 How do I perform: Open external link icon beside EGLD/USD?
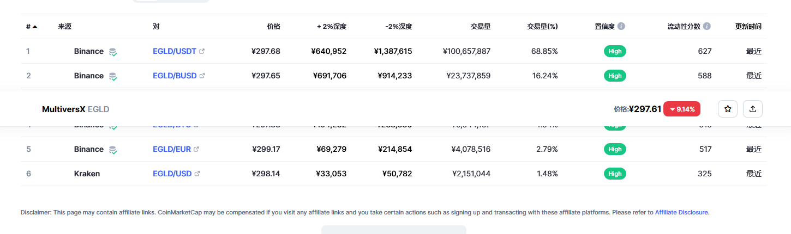point(197,174)
